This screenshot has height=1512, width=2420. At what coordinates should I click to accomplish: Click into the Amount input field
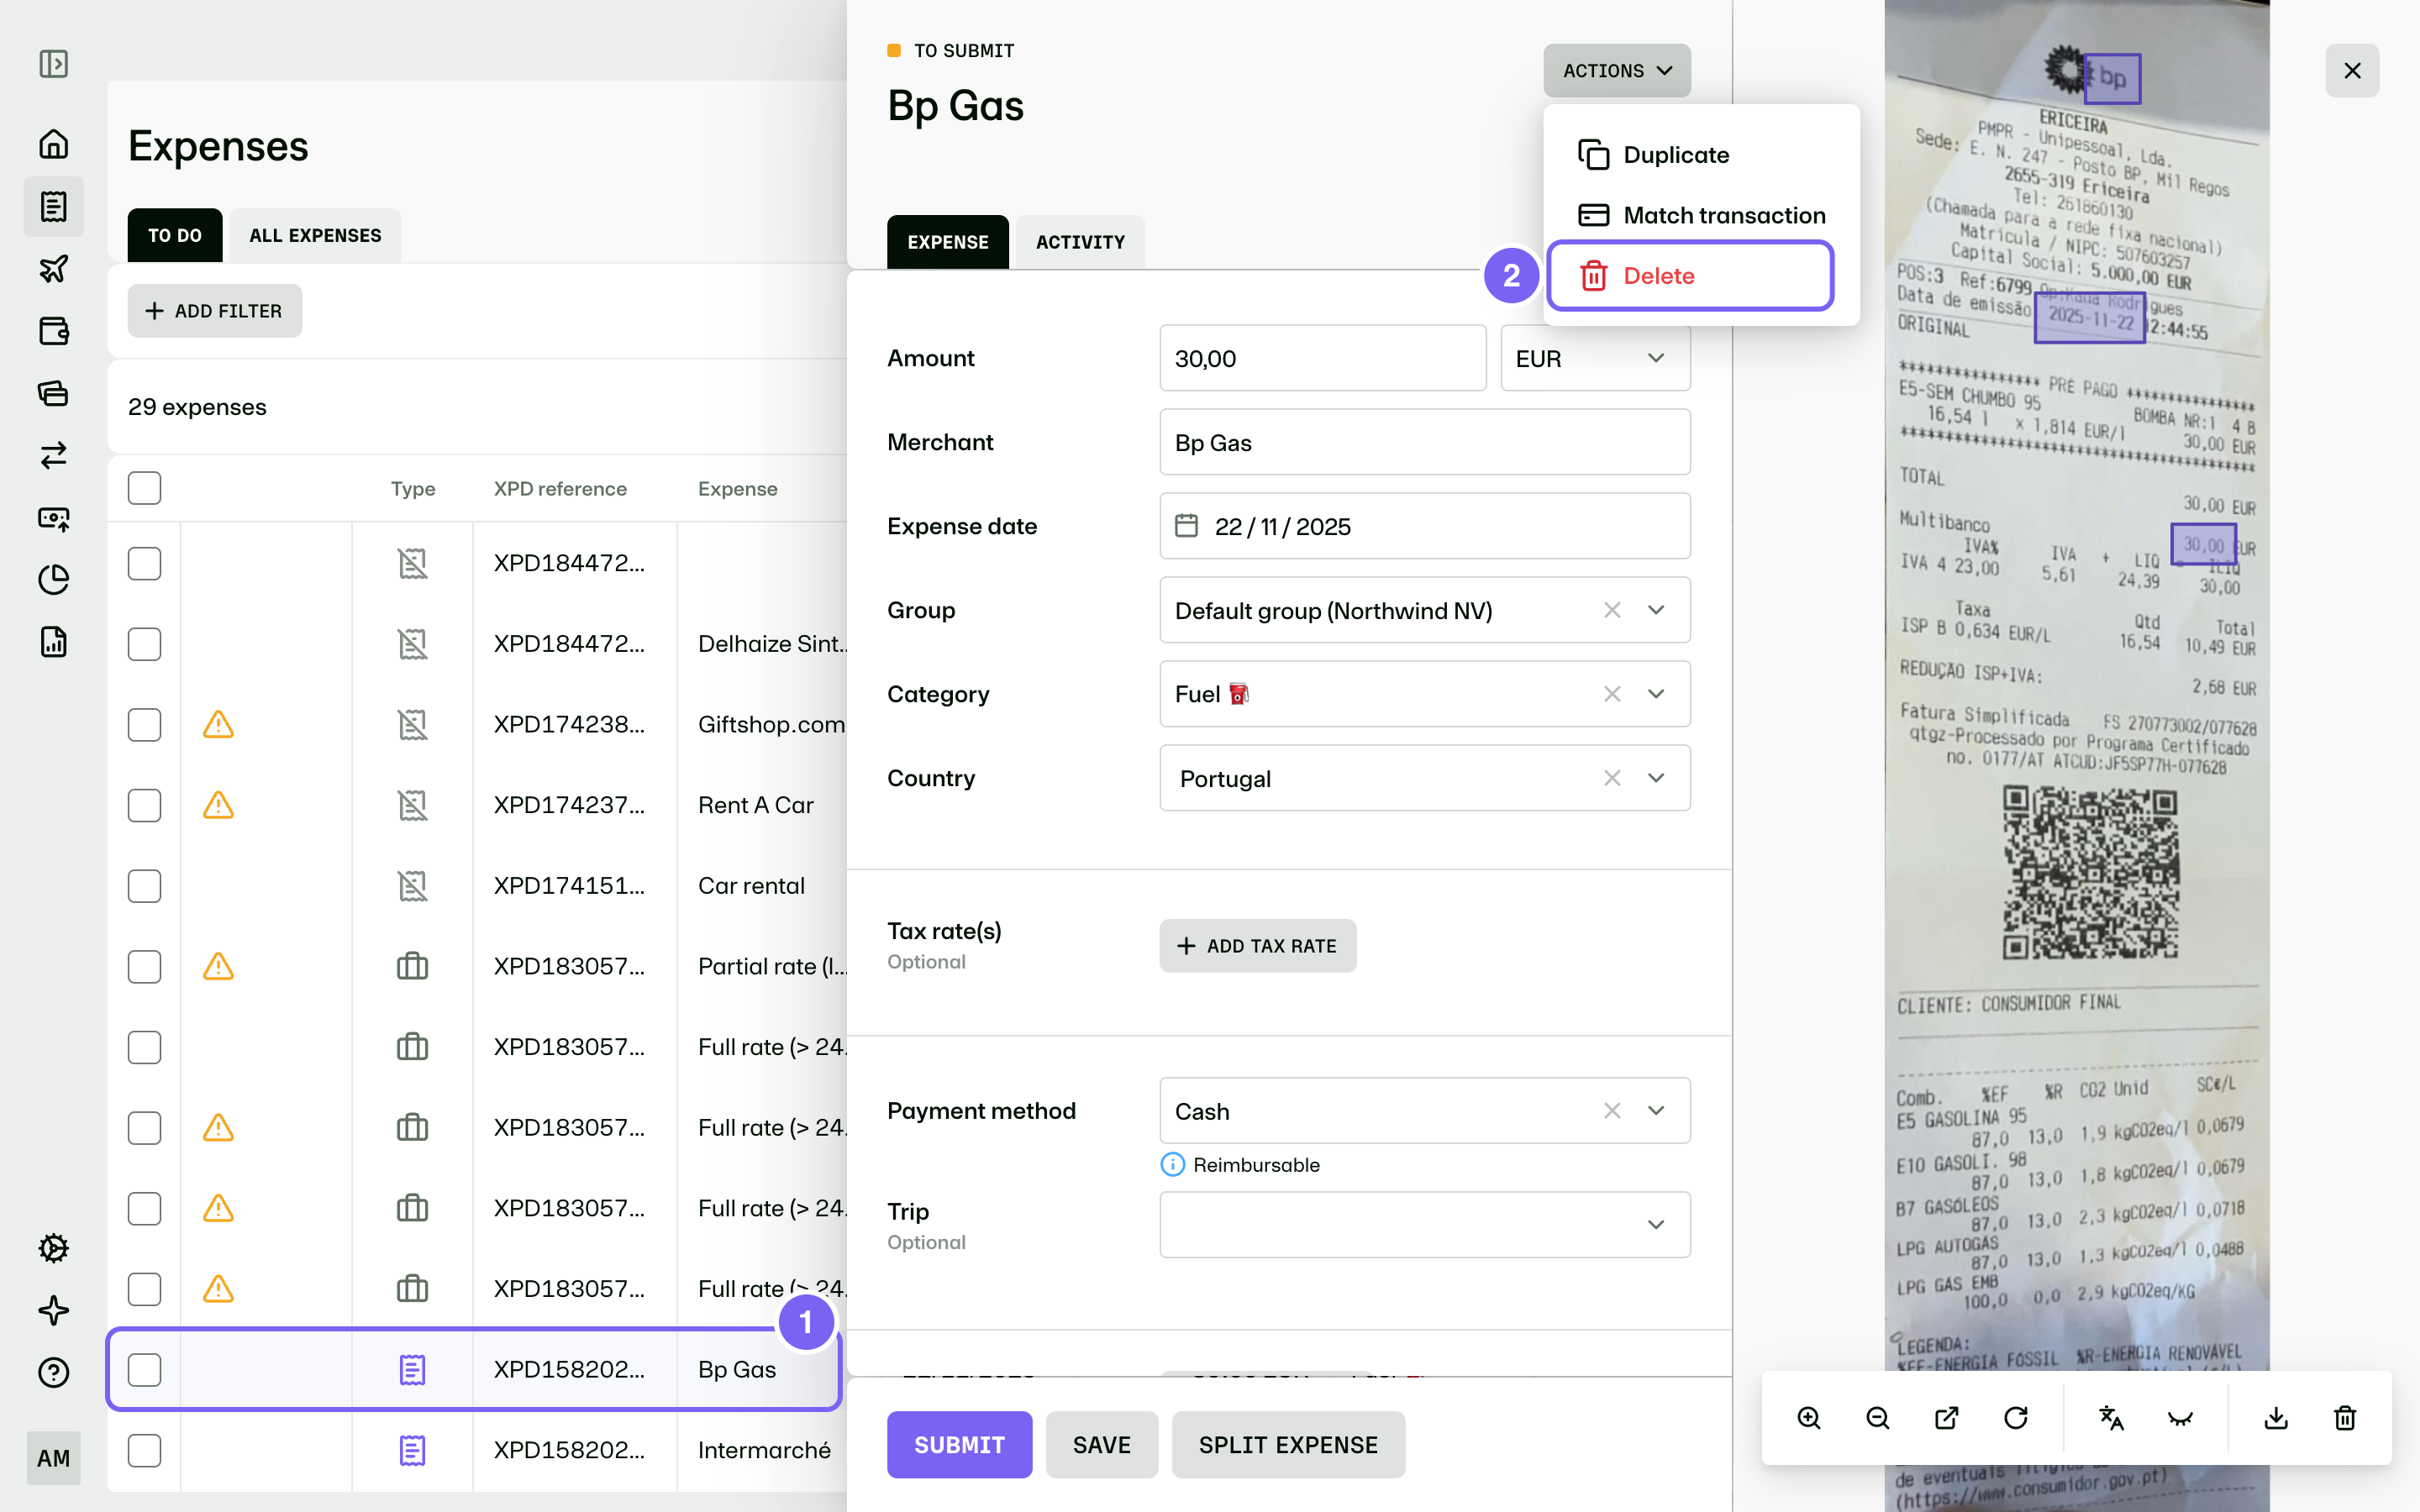point(1323,358)
